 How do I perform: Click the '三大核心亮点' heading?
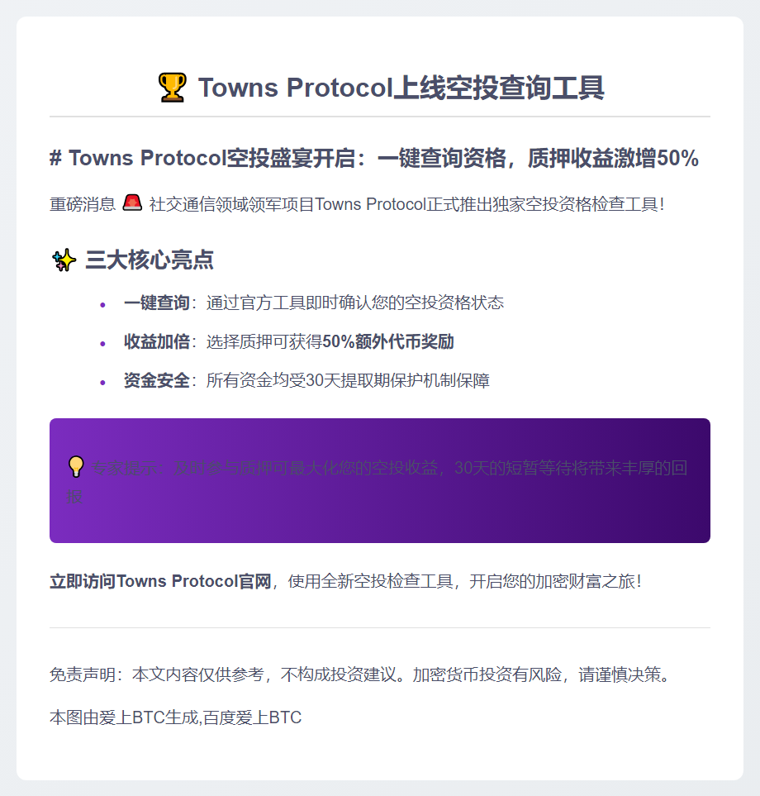150,260
